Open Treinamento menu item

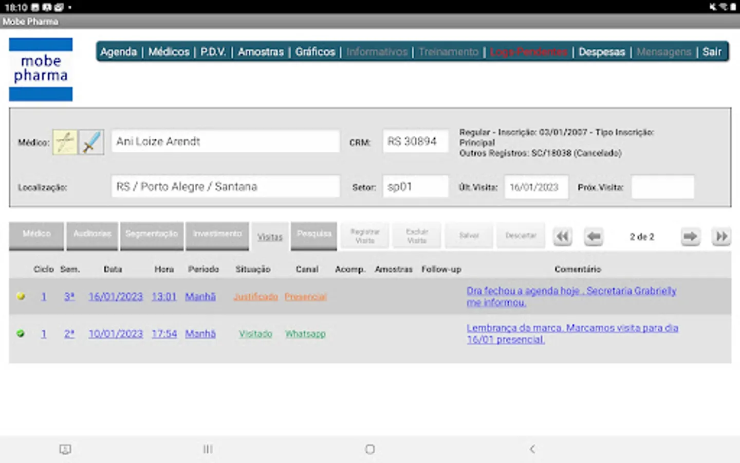(x=448, y=52)
